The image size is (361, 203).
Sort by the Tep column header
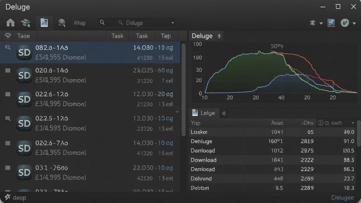[166, 36]
